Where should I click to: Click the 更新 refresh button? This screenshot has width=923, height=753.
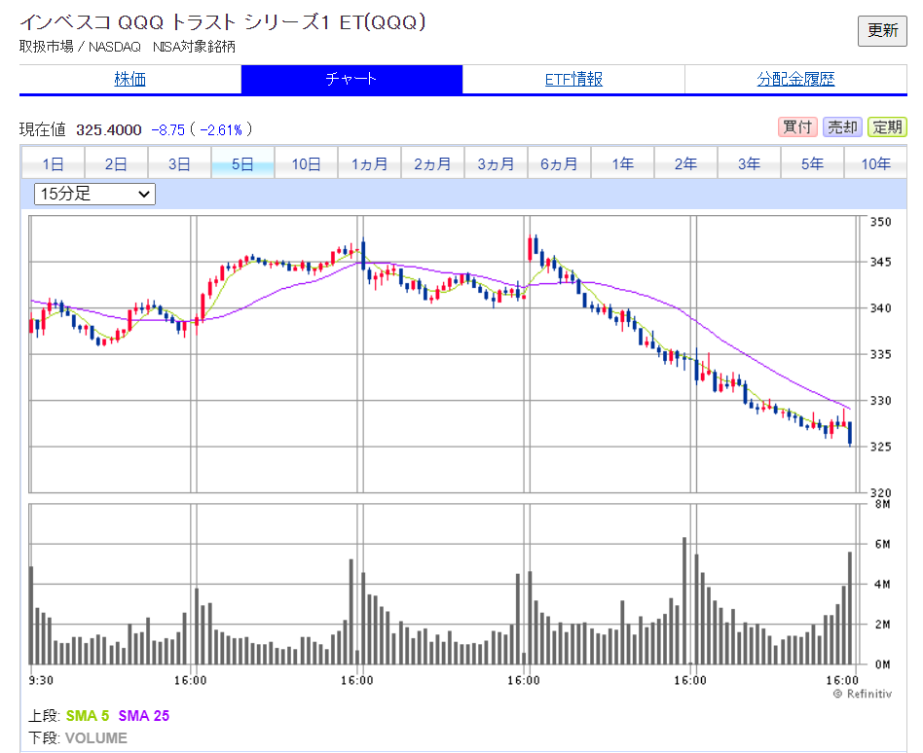click(882, 30)
